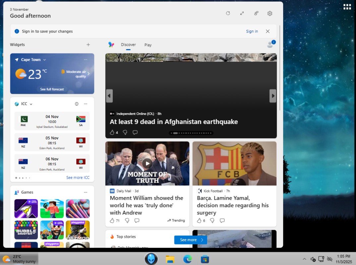
Task: Show hidden system tray icons
Action: (304, 259)
